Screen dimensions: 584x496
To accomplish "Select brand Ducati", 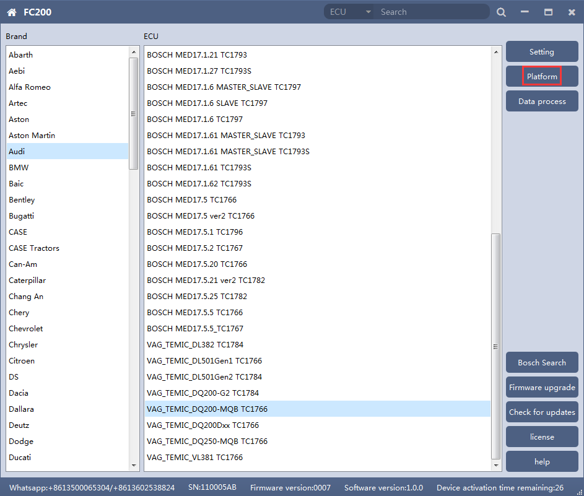I will coord(68,457).
